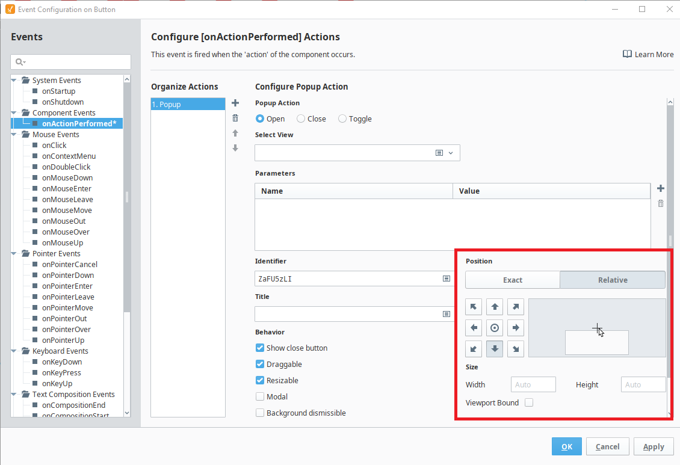Screen dimensions: 680x465
Task: Add a parameter with the plus icon
Action: click(661, 188)
